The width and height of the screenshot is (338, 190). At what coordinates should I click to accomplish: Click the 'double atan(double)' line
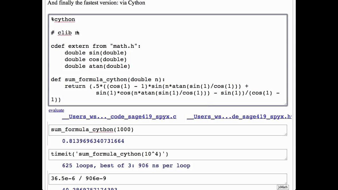[x=97, y=66]
